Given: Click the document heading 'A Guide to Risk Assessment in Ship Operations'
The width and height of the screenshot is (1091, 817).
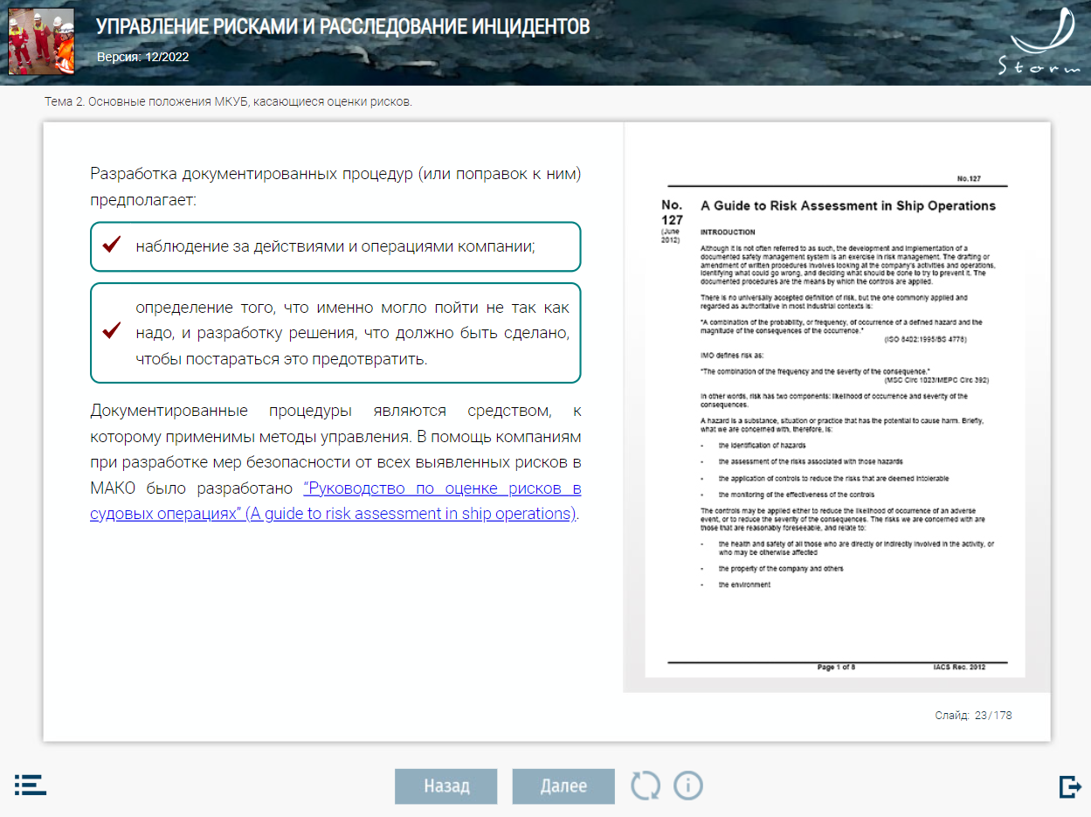Looking at the screenshot, I should point(848,206).
